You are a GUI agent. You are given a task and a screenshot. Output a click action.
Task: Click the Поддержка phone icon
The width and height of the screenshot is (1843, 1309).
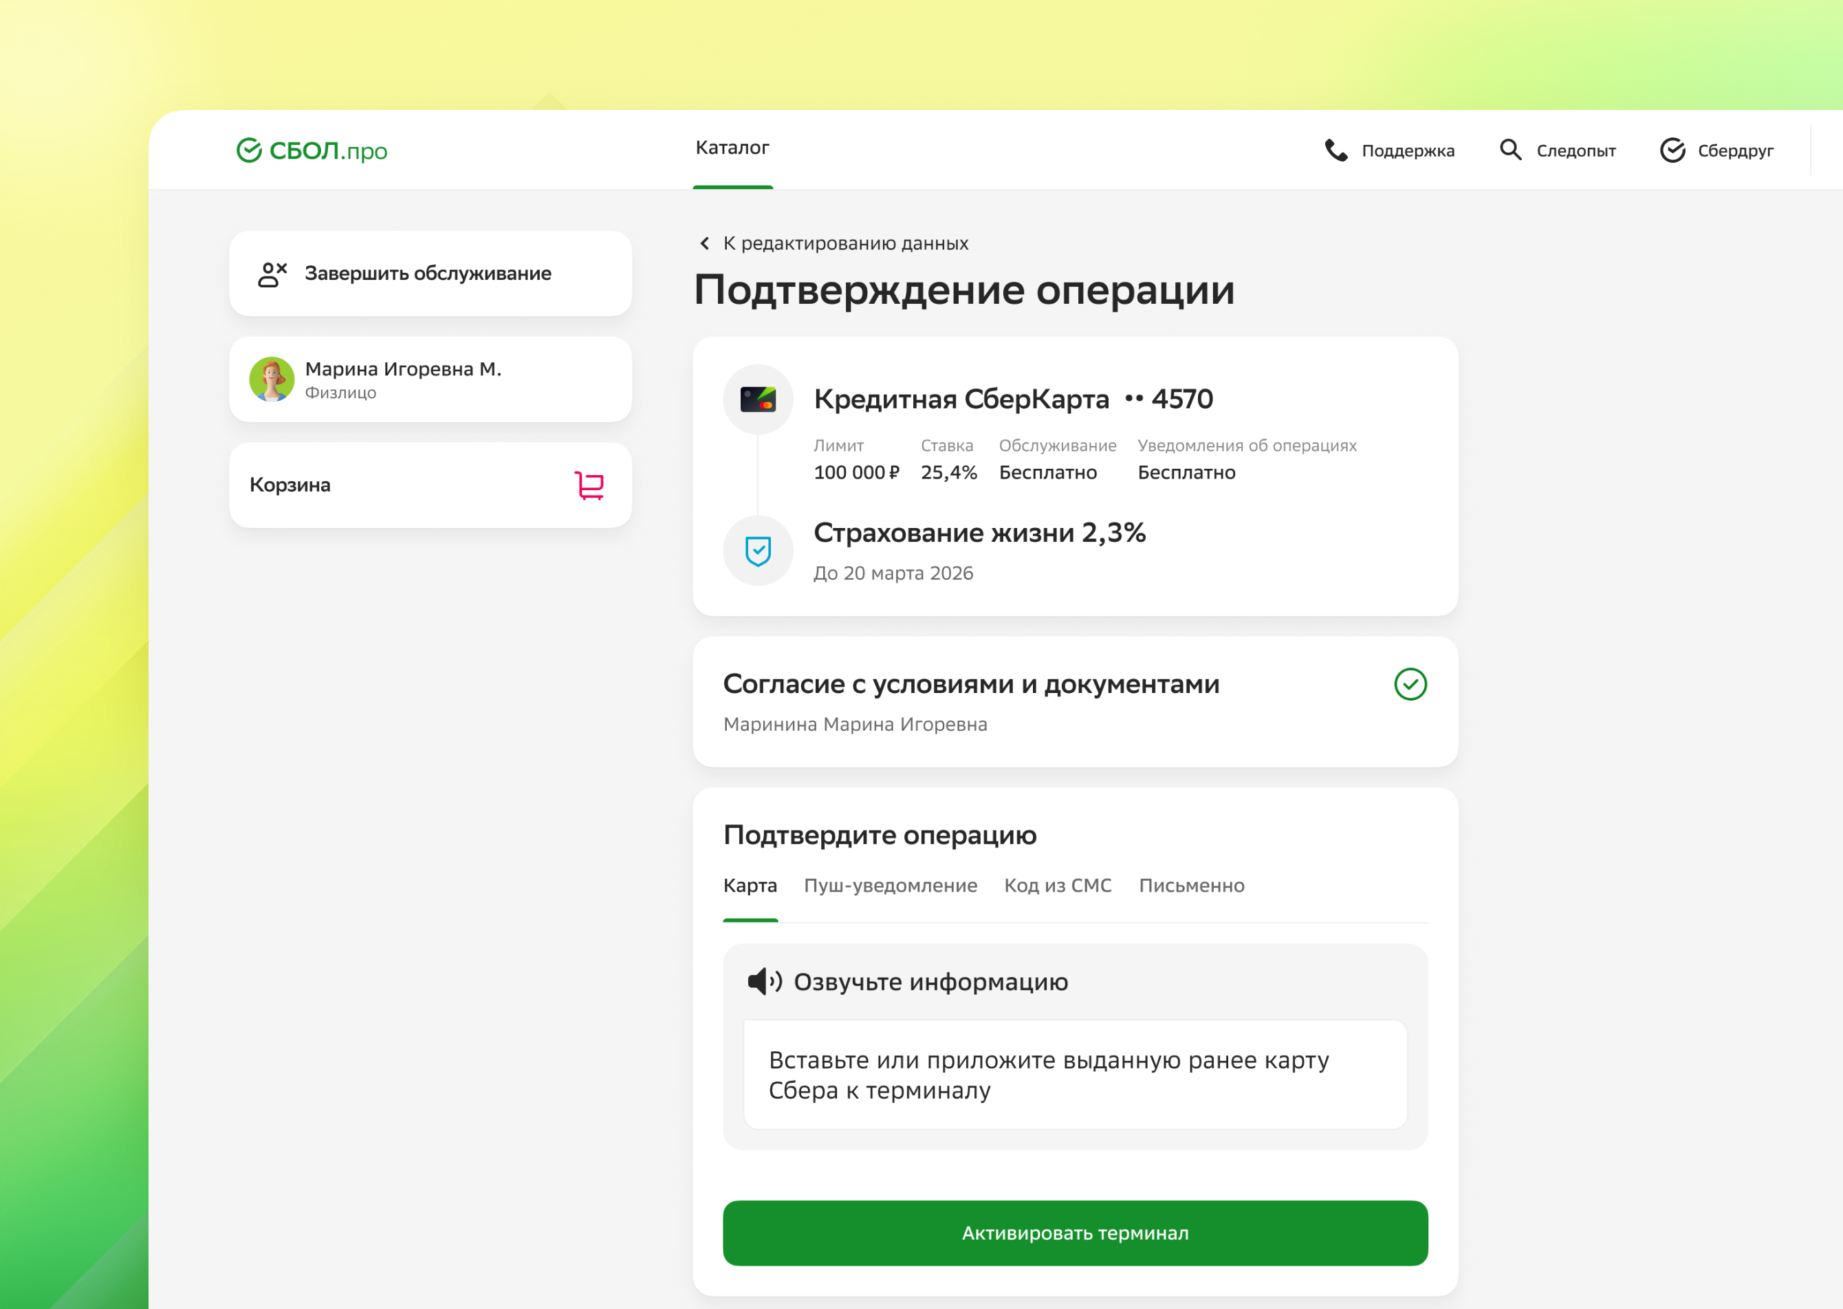point(1336,151)
